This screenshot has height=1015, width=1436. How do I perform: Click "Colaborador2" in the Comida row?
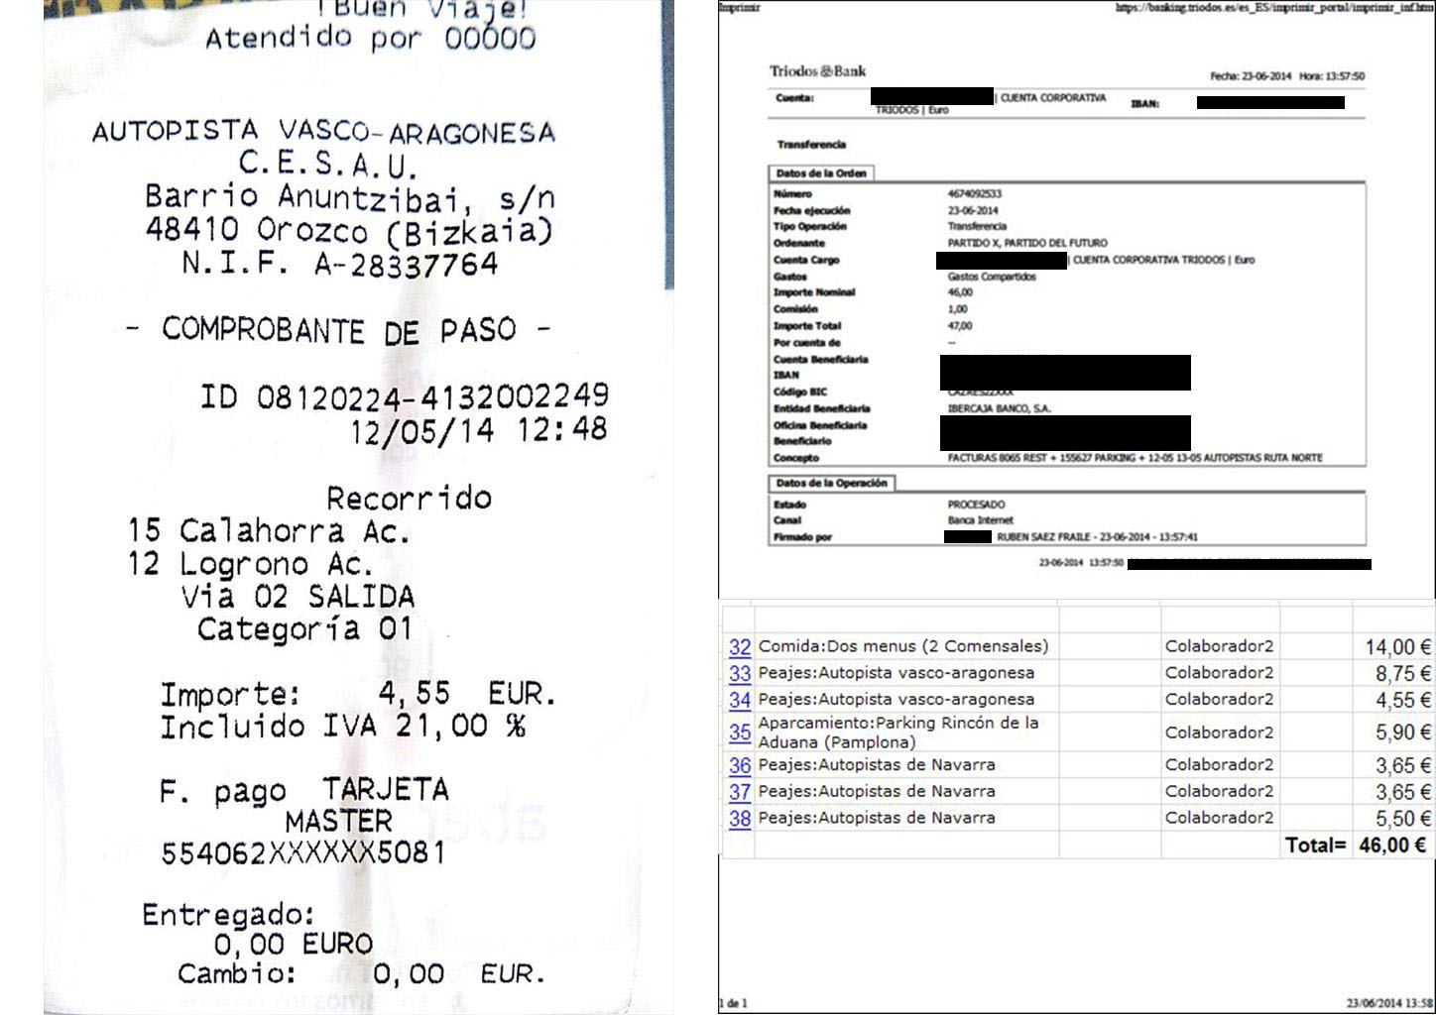click(1220, 646)
